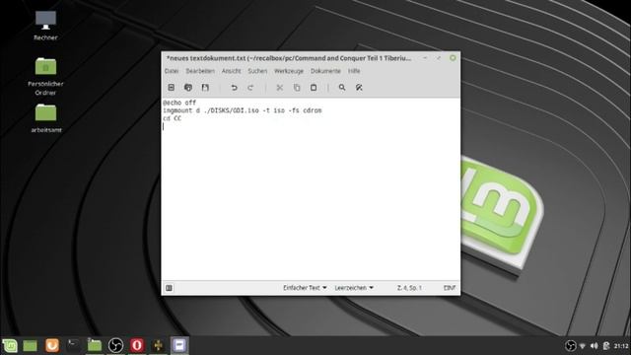Screen dimensions: 631x355
Task: Create a new document via toolbar icon
Action: 171,88
